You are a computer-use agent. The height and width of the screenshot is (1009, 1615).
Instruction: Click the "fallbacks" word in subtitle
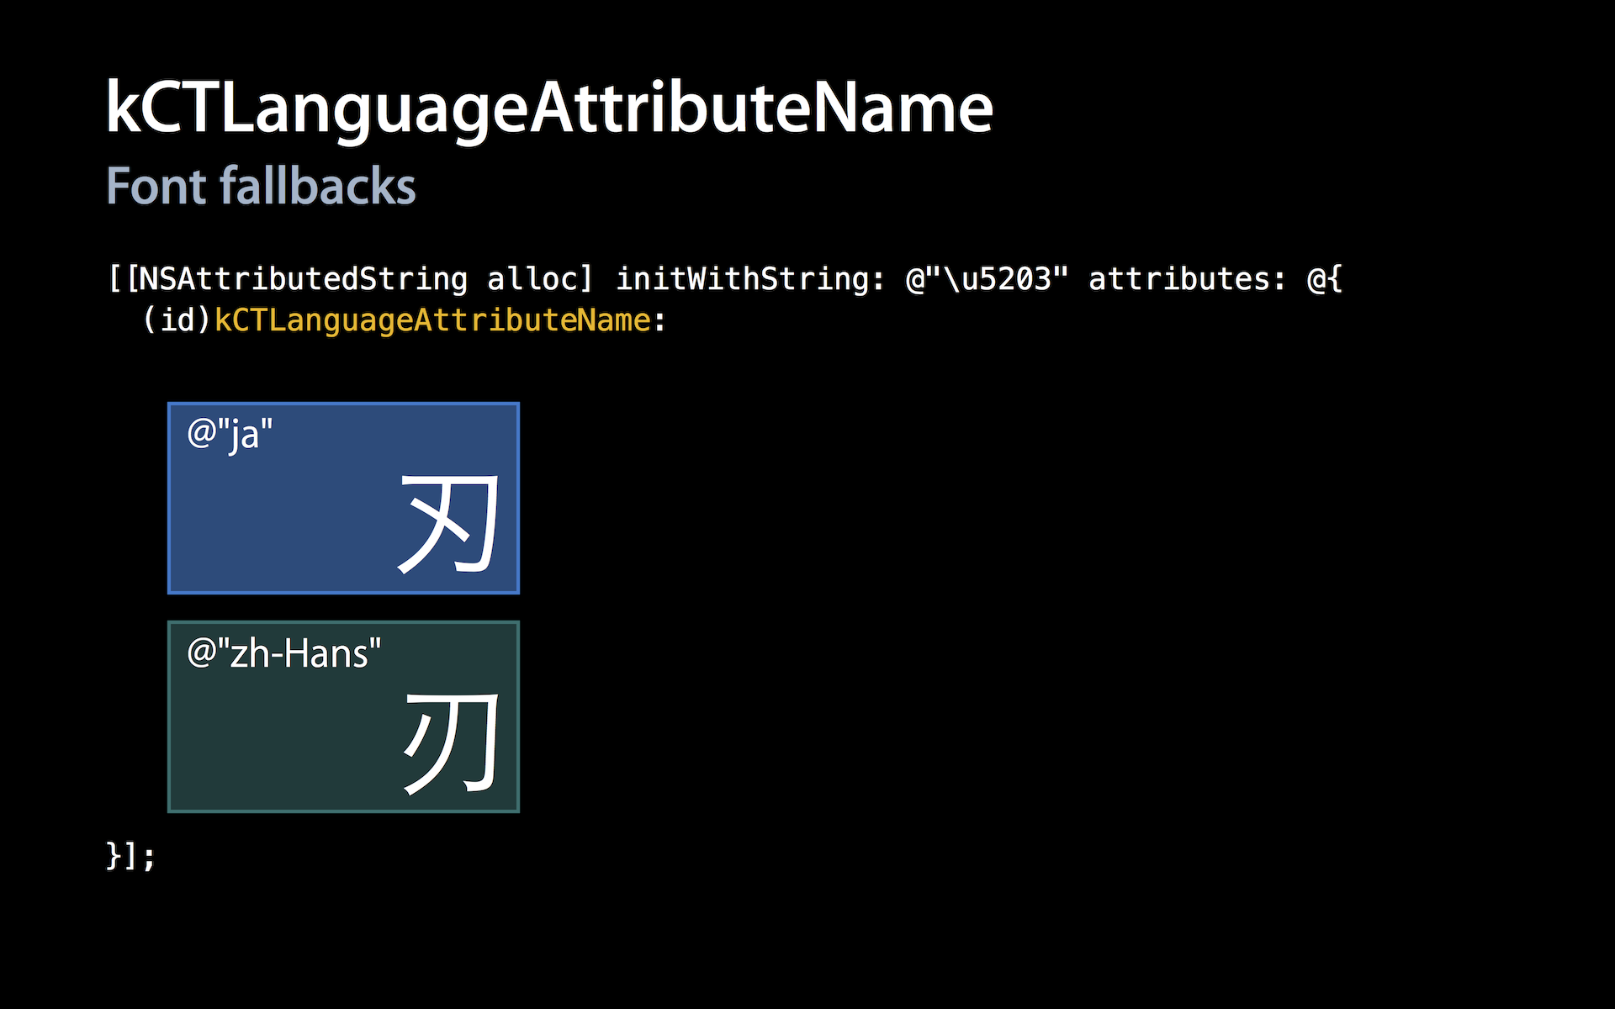318,186
